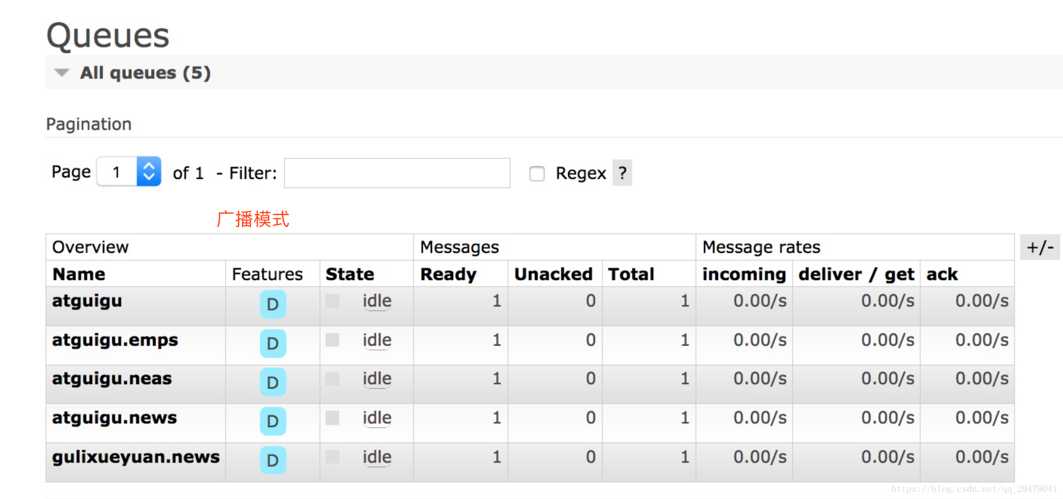Screen dimensions: 1063x499
Task: Click the D durable badge for gulixueyuan.news
Action: [273, 460]
